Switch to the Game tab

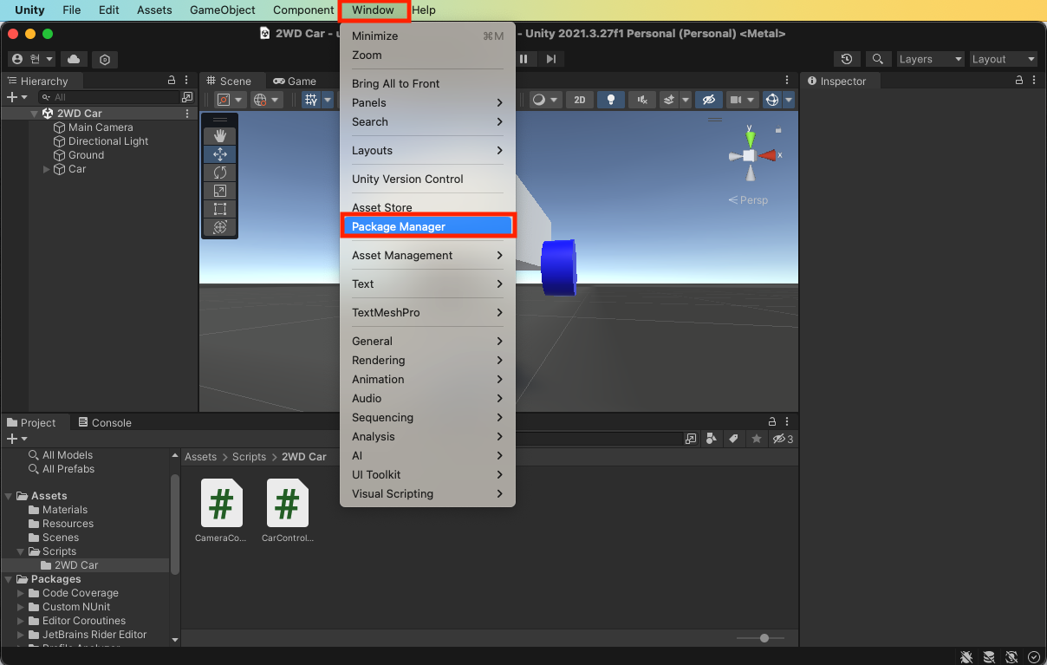pos(295,81)
